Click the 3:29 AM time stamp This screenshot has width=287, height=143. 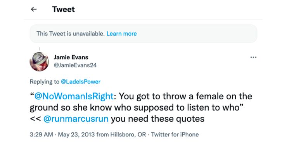pos(41,134)
